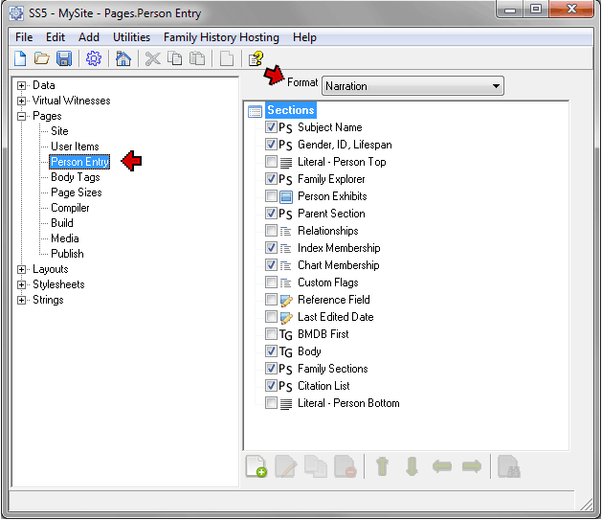This screenshot has height=520, width=602.
Task: Click the help question mark icon
Action: point(256,59)
